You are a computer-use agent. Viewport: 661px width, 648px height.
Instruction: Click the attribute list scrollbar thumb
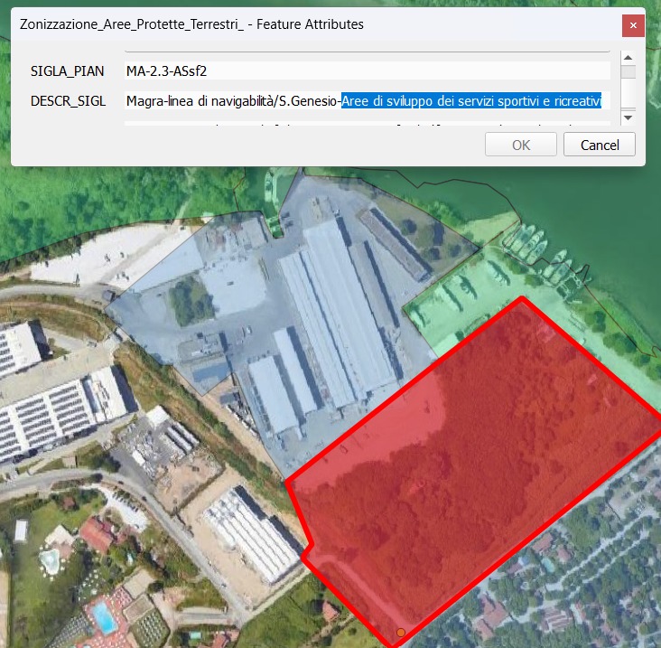[628, 73]
